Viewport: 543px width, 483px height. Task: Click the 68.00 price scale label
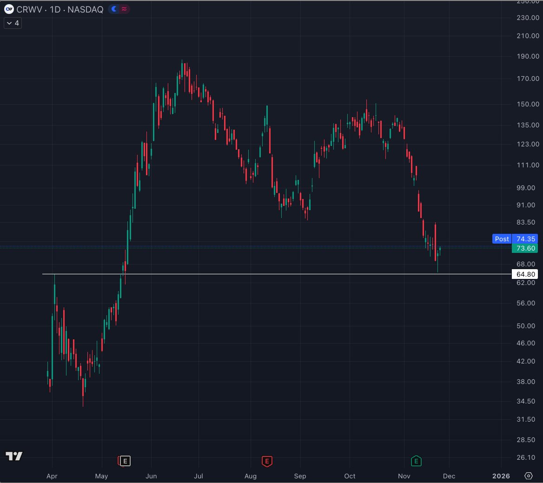526,264
